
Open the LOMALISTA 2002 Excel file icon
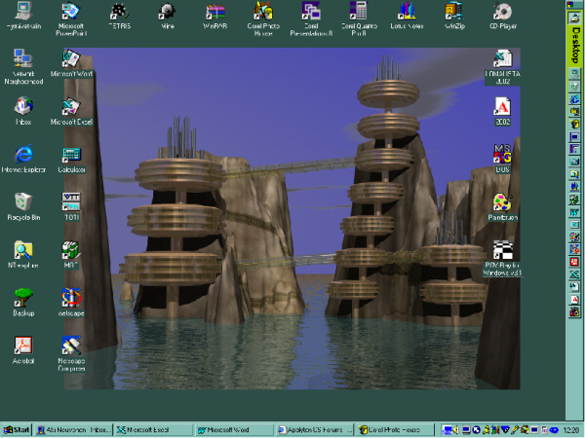coord(502,67)
